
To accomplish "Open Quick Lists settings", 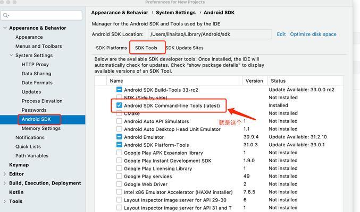I will [28, 146].
